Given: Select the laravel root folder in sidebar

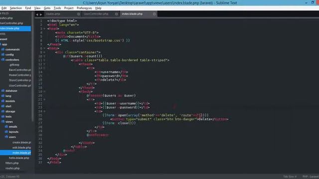Looking at the screenshot, I should (x=3, y=39).
